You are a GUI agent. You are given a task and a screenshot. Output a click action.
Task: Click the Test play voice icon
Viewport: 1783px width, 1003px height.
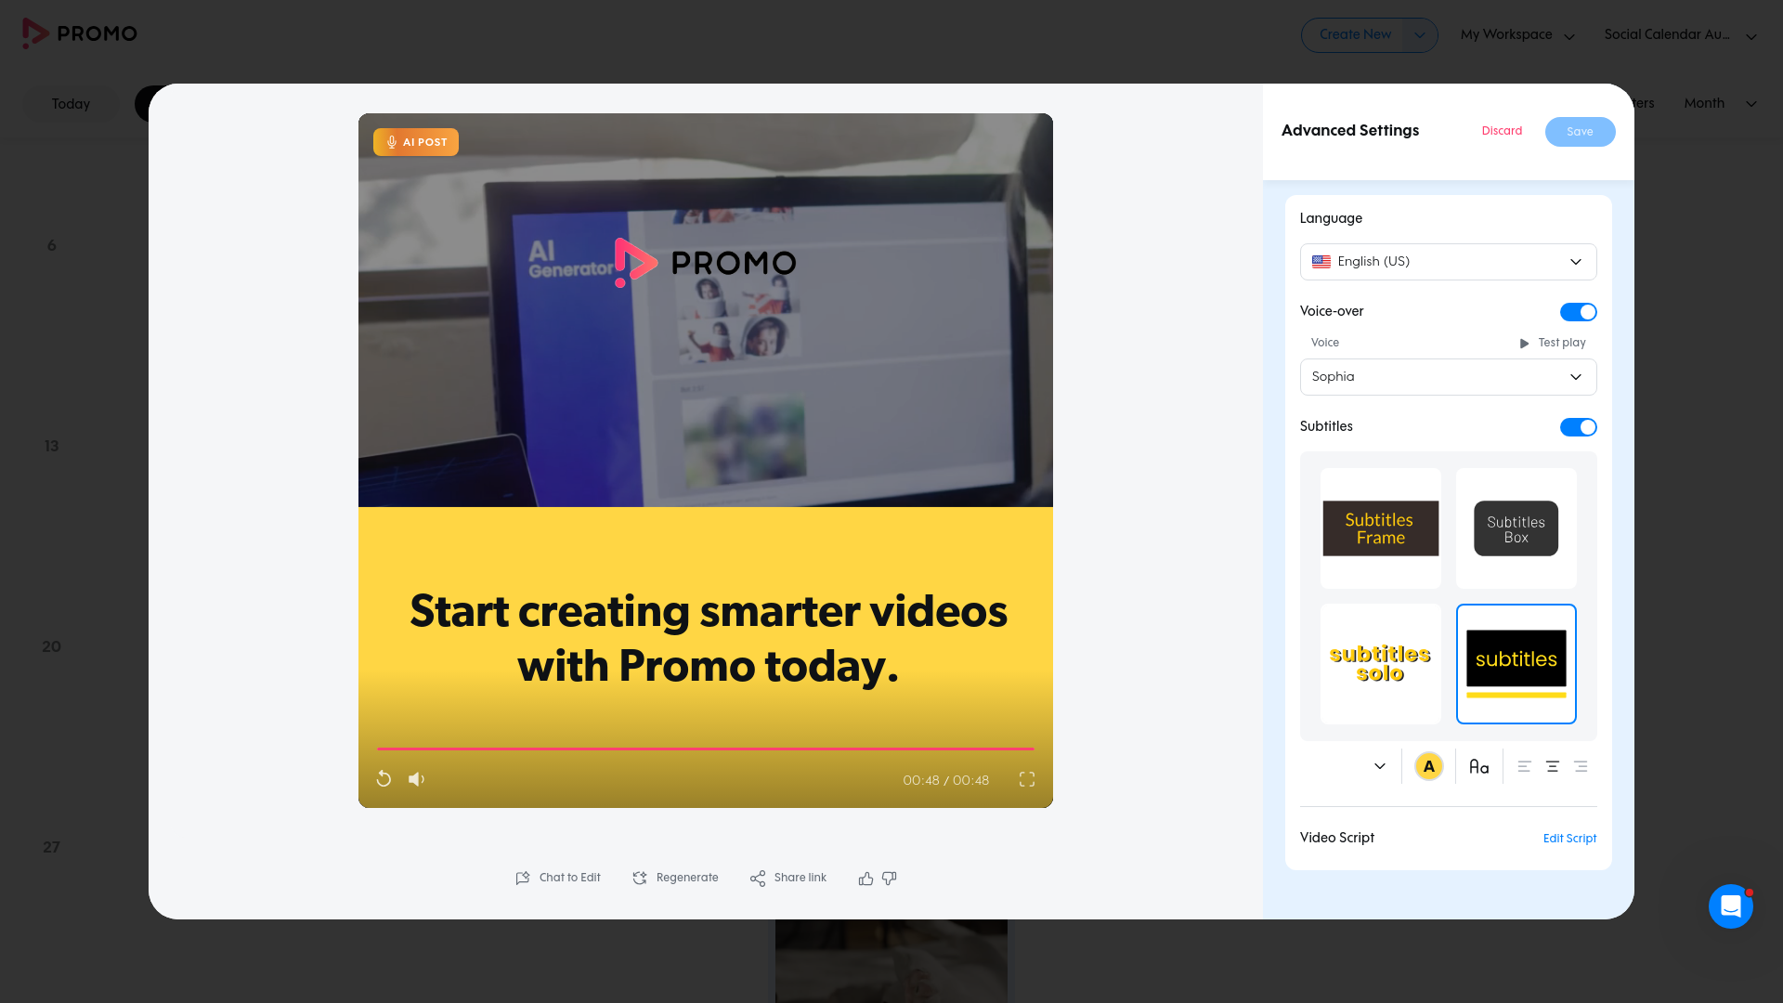pyautogui.click(x=1524, y=344)
